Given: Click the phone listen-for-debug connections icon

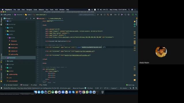Looking at the screenshot, I should 108,15.
